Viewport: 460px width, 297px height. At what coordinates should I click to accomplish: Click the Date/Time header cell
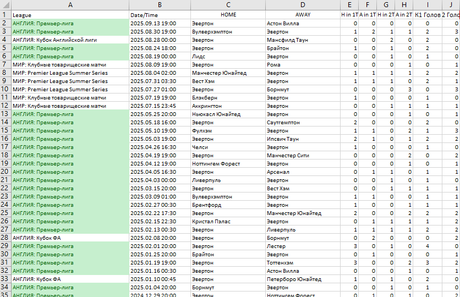(x=160, y=15)
